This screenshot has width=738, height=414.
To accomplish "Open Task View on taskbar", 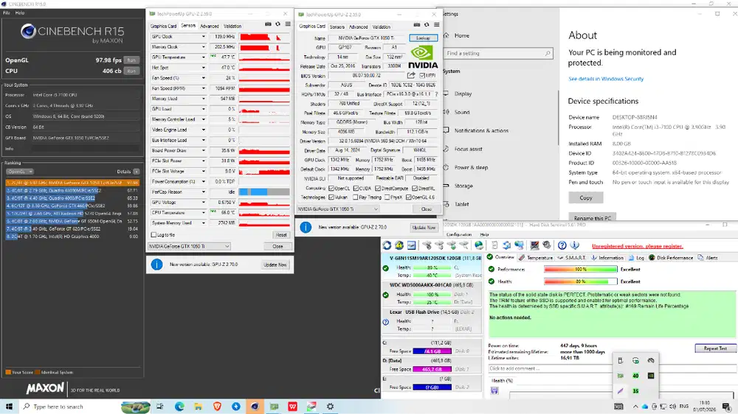I will pos(160,407).
